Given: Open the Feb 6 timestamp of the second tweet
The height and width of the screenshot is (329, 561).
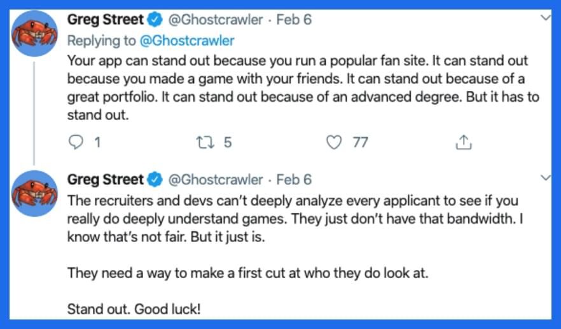Looking at the screenshot, I should tap(294, 180).
